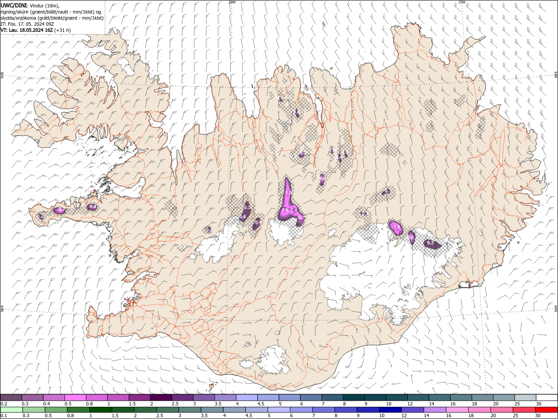
Task: Click the 0.8 snow legend swatch
Action: 96,398
